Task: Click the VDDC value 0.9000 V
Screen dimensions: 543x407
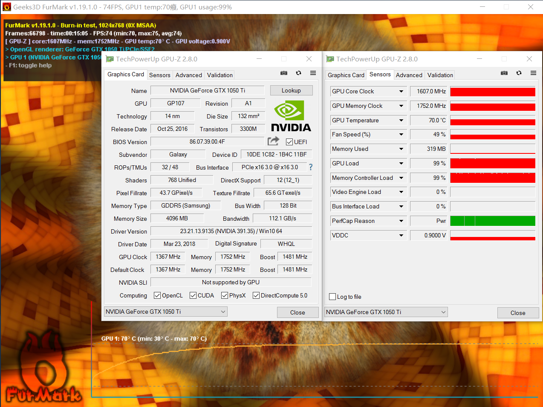Action: click(429, 235)
